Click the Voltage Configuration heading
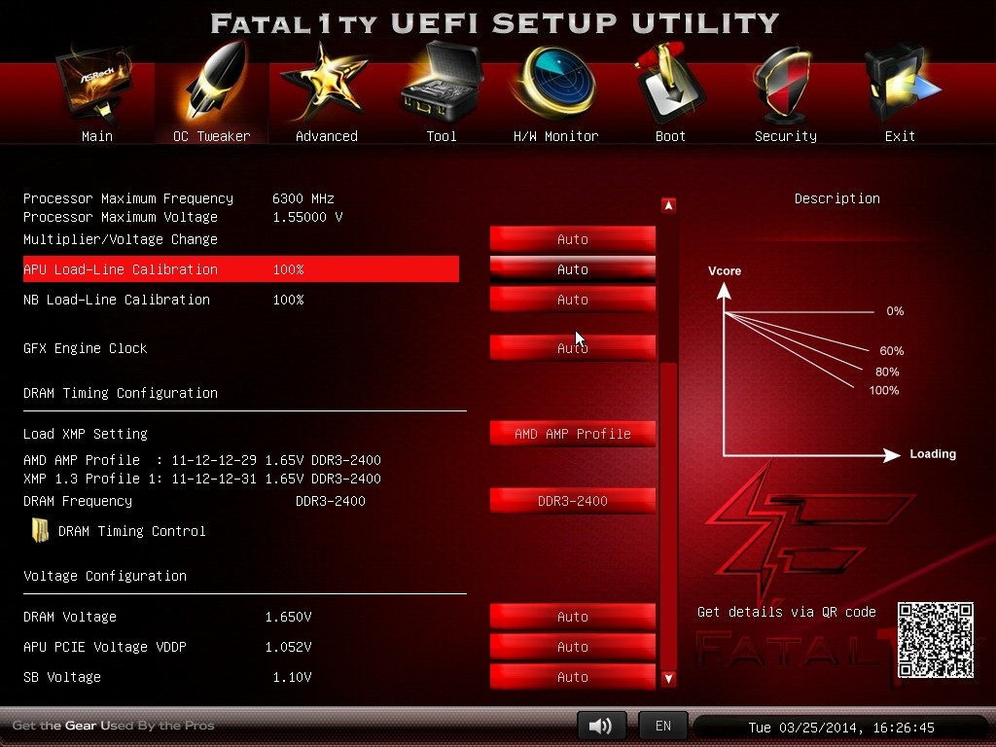The image size is (996, 747). tap(105, 576)
